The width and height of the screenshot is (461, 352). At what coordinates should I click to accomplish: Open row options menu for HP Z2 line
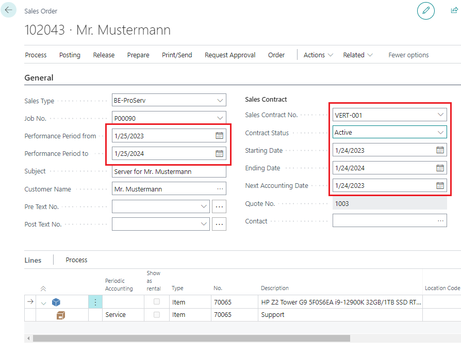(x=95, y=302)
